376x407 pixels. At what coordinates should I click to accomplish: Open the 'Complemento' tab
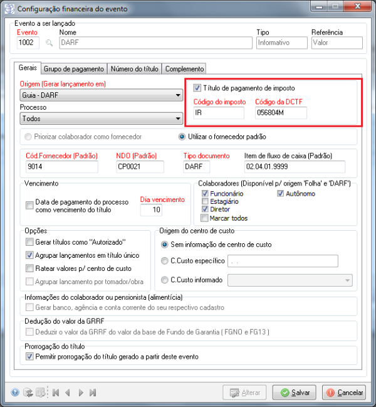coord(184,68)
